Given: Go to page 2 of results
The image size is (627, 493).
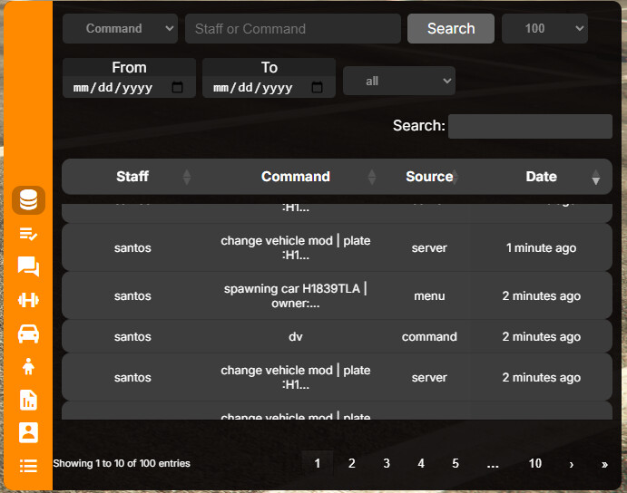Looking at the screenshot, I should click(x=351, y=463).
